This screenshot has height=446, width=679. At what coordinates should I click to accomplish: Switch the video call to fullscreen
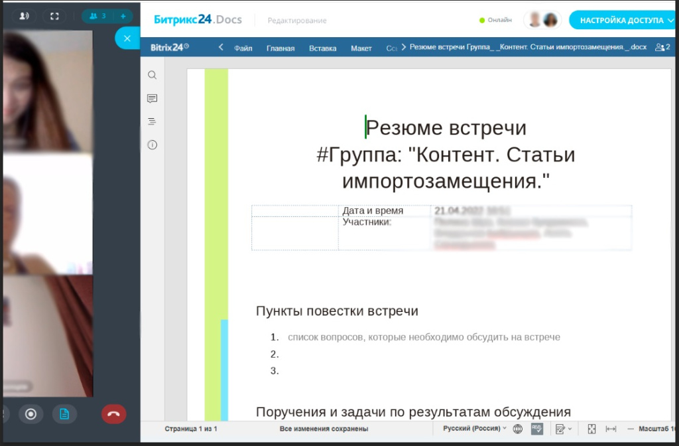point(54,16)
